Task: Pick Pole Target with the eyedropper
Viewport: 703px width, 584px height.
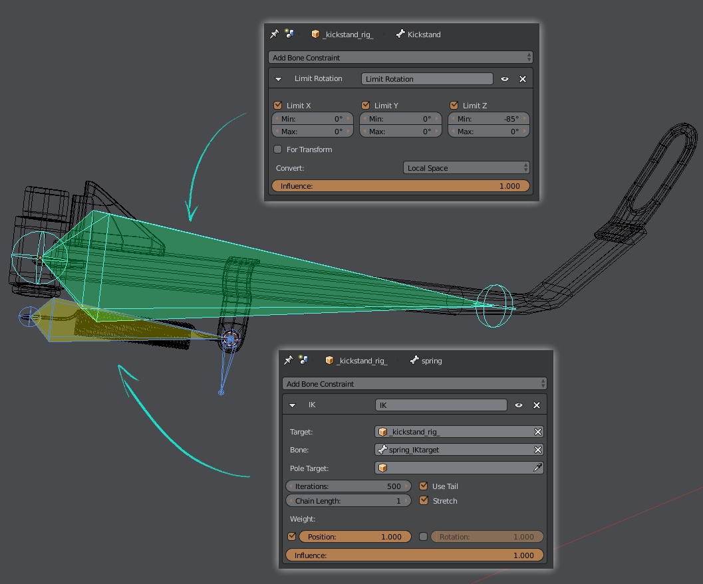Action: (537, 468)
